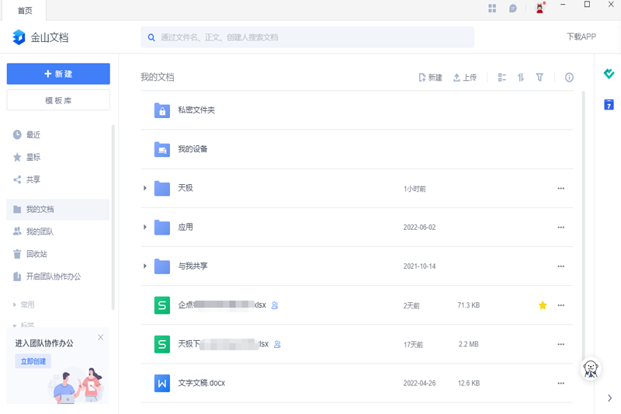
Task: Click the 2022-06-02 date text
Action: (x=419, y=228)
